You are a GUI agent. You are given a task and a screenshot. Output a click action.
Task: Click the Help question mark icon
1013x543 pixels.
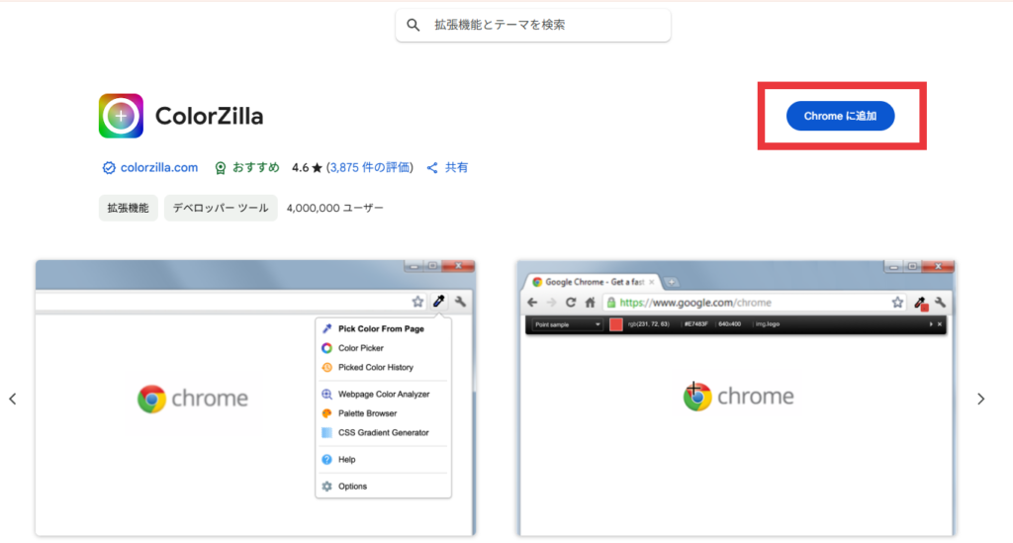[326, 460]
